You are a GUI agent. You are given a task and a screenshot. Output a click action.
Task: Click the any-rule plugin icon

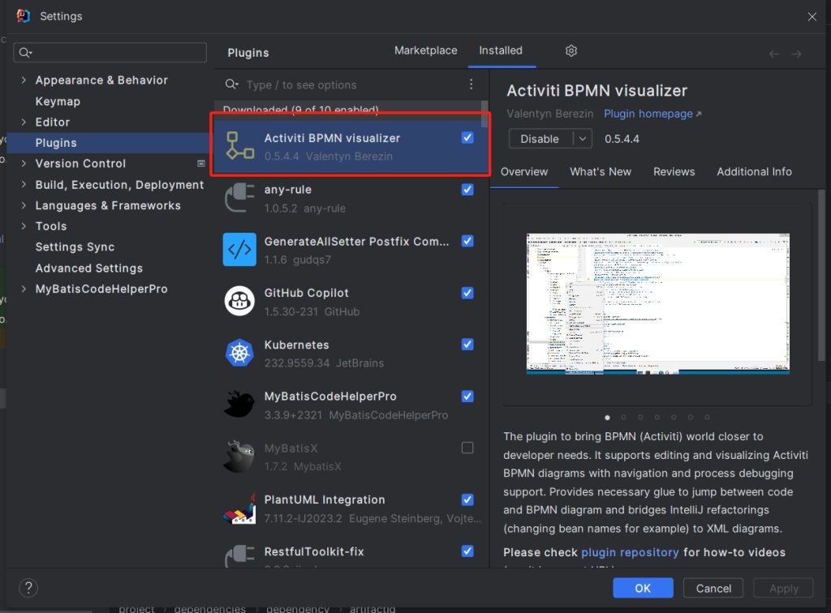(x=239, y=198)
